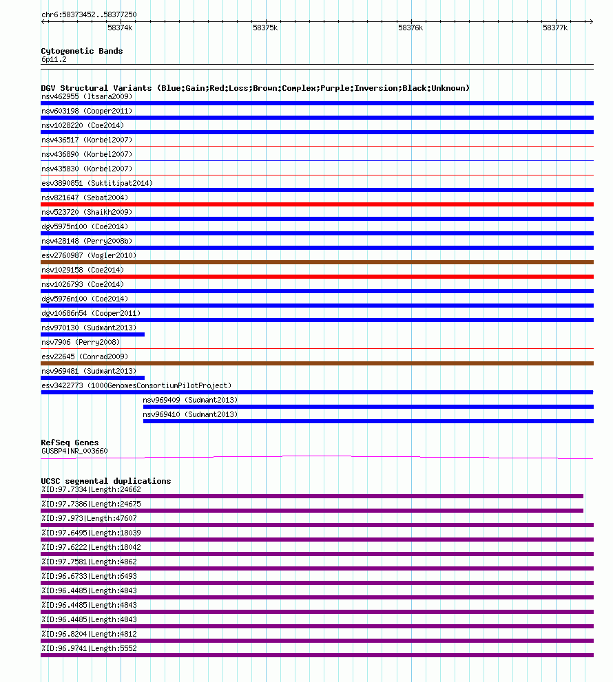The image size is (613, 682).
Task: Select duplication %ID:97.6495|Length:18039
Action: pos(91,533)
